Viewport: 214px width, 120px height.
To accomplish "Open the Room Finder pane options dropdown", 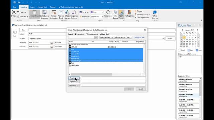I will tap(194, 25).
